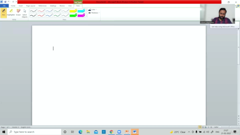Go to the previous row of the Pens gallery
Image resolution: width=240 pixels, height=135 pixels.
(x=87, y=10)
